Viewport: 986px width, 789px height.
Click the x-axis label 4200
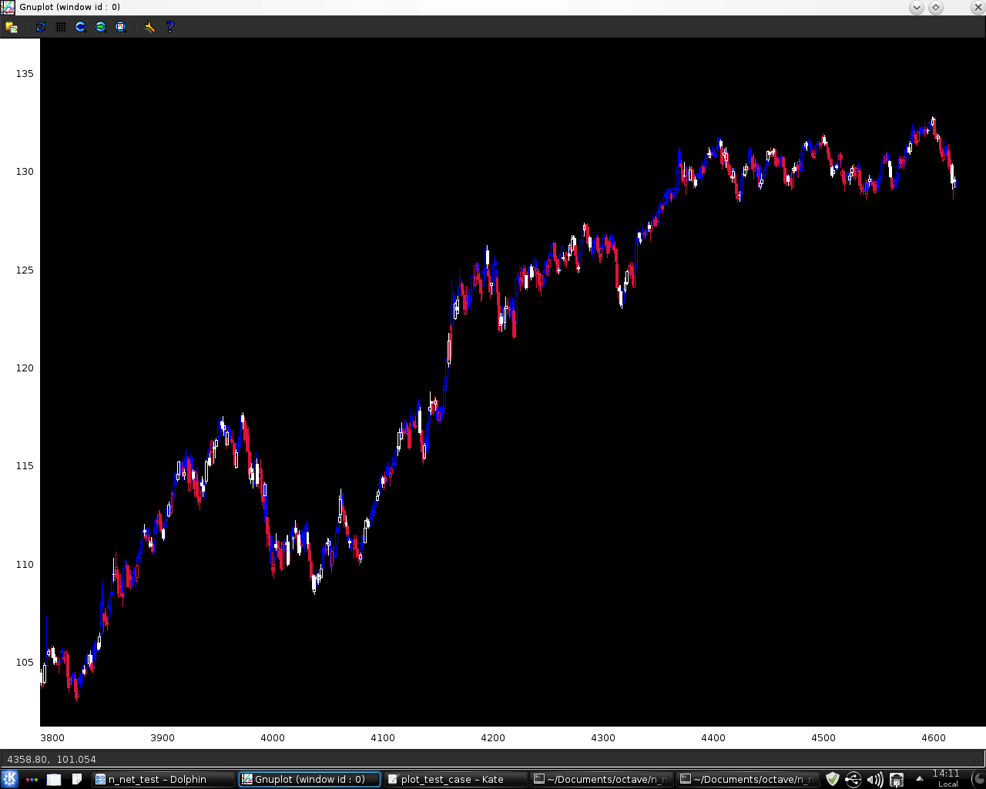[x=493, y=738]
